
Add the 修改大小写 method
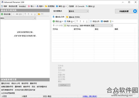coord(16,83)
